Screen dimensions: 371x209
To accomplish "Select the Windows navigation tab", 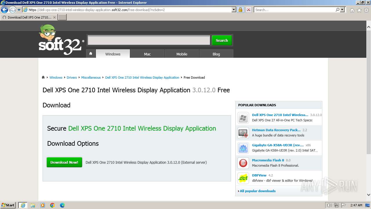I will pyautogui.click(x=113, y=54).
